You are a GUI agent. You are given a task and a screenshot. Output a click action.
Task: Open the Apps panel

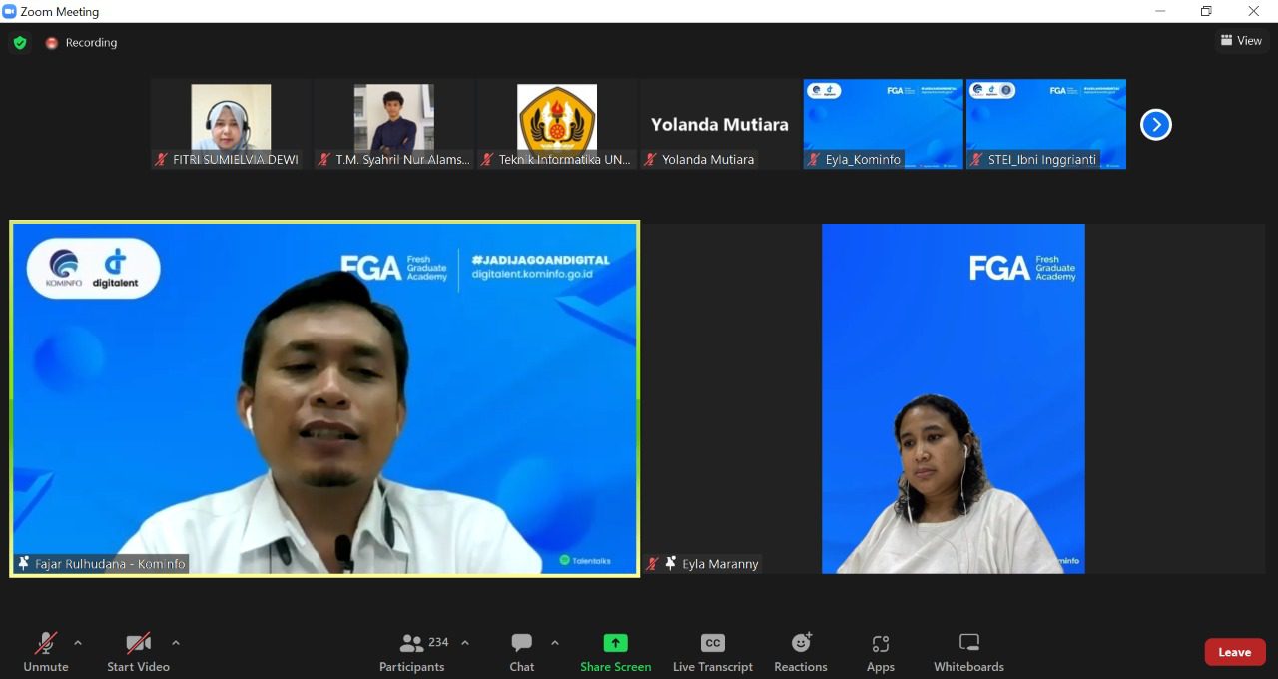point(880,652)
